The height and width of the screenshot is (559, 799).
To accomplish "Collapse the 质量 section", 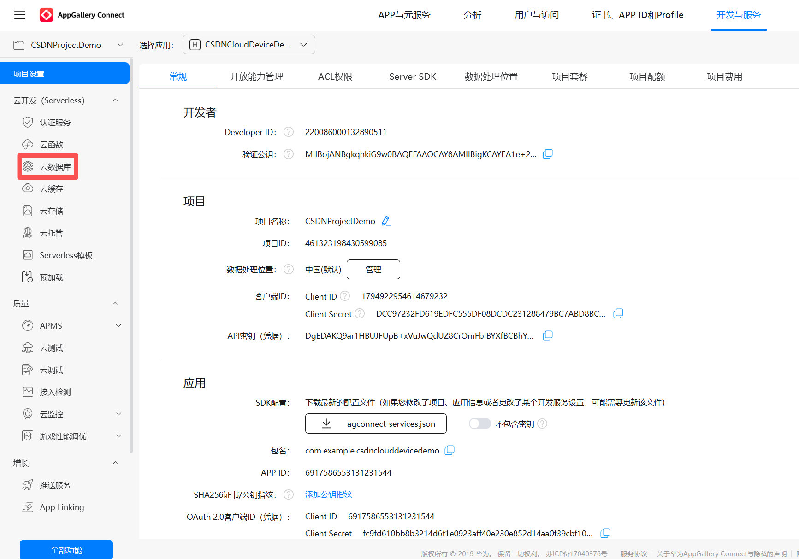I will point(115,303).
